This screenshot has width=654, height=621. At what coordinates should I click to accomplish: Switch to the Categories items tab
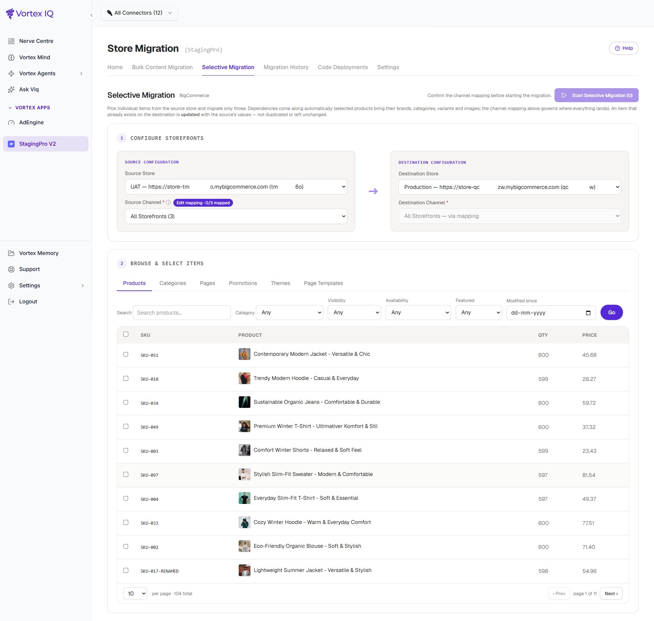click(173, 283)
